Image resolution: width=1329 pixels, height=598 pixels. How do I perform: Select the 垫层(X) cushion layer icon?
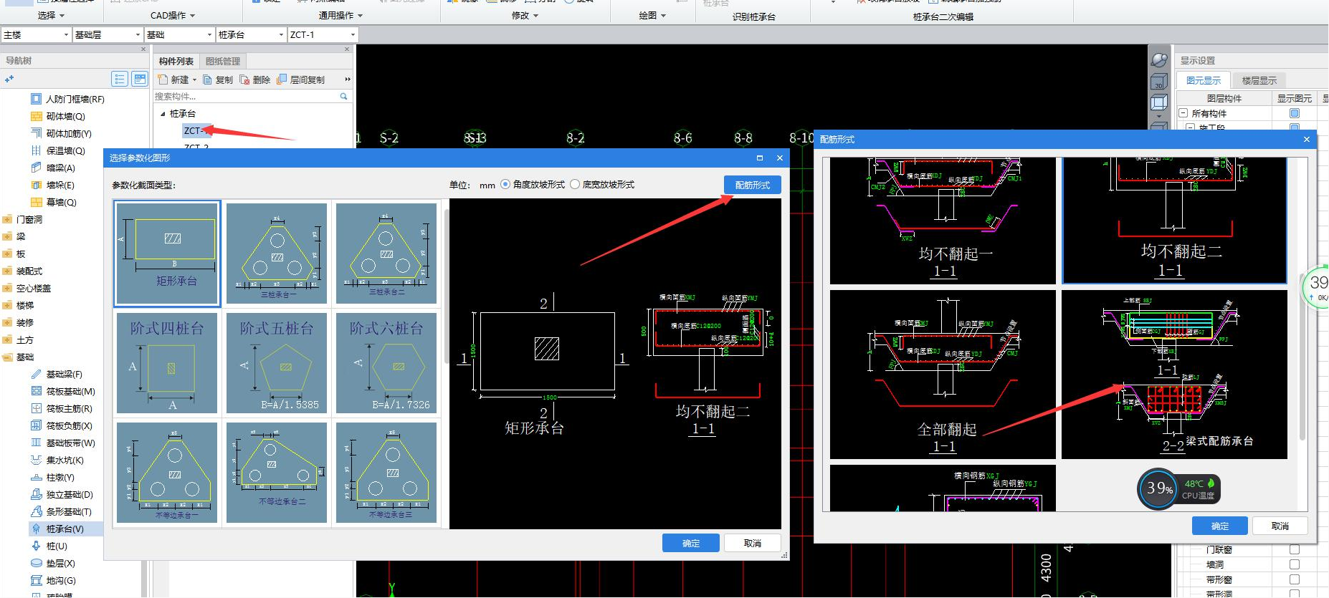pyautogui.click(x=37, y=563)
